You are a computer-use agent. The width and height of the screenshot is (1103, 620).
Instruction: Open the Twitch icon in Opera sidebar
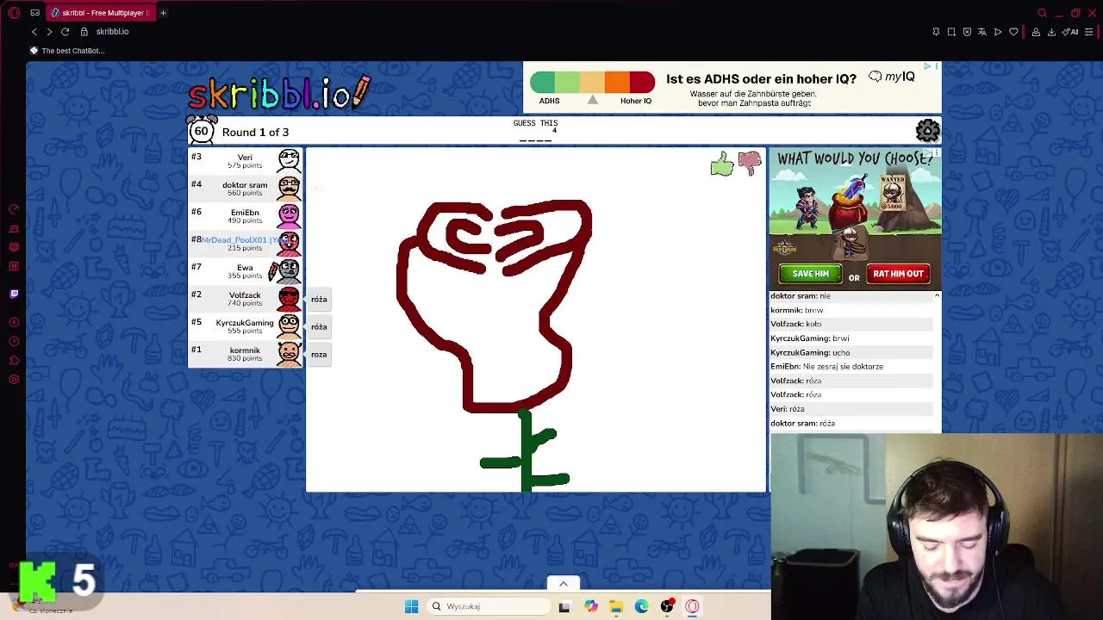pos(14,294)
